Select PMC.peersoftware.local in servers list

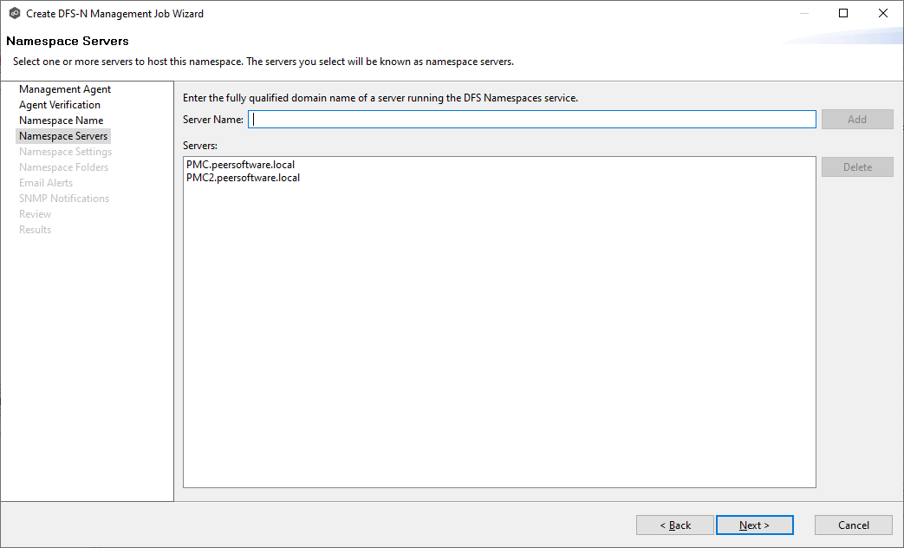pos(240,165)
